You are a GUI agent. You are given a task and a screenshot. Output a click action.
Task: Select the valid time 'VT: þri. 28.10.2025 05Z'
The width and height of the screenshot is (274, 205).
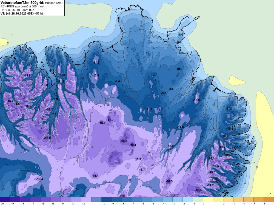[x=16, y=13]
